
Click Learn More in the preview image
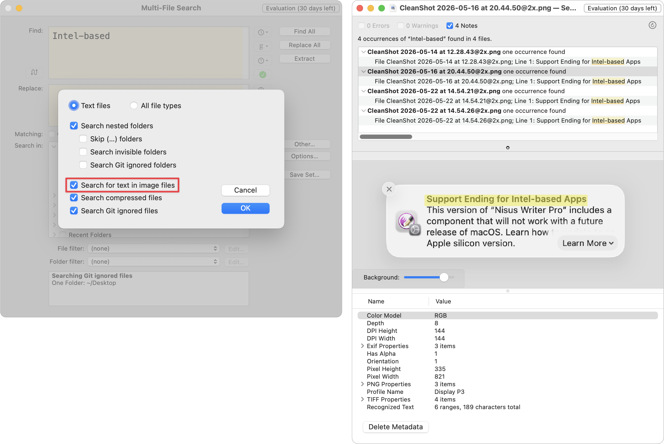(587, 243)
